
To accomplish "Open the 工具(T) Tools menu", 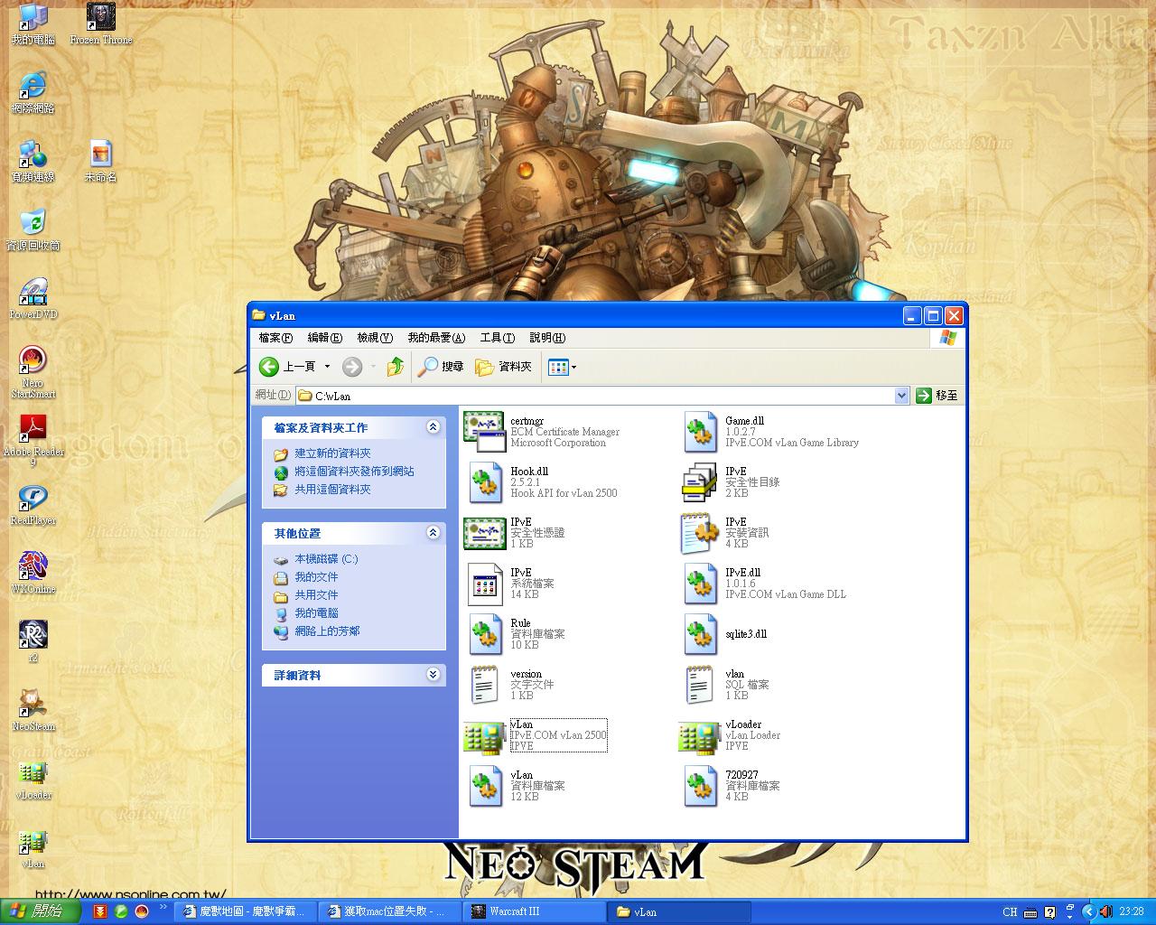I will click(497, 338).
